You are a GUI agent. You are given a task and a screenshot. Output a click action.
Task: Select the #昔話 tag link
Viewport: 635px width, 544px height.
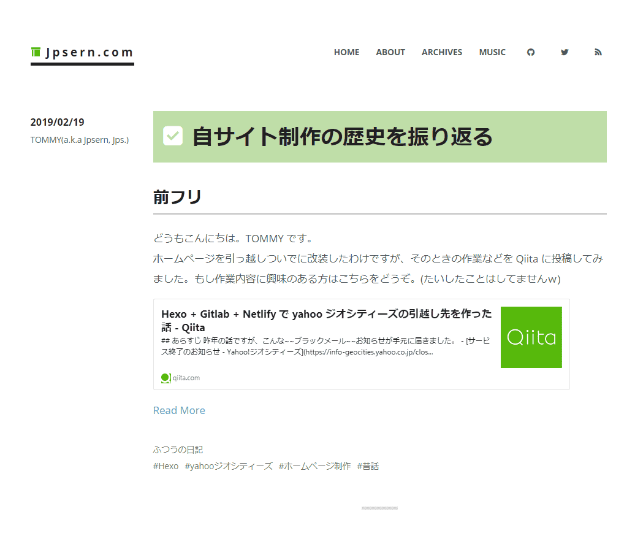[x=368, y=466]
